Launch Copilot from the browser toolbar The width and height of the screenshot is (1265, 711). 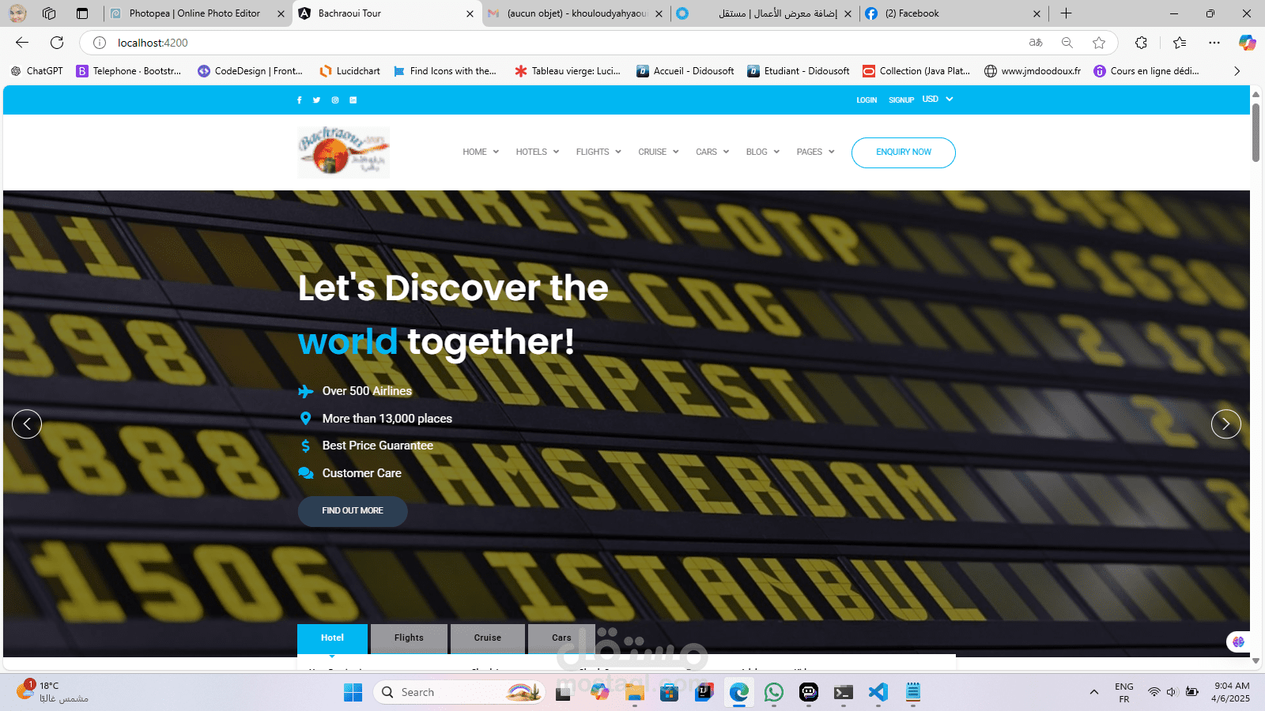(1248, 43)
